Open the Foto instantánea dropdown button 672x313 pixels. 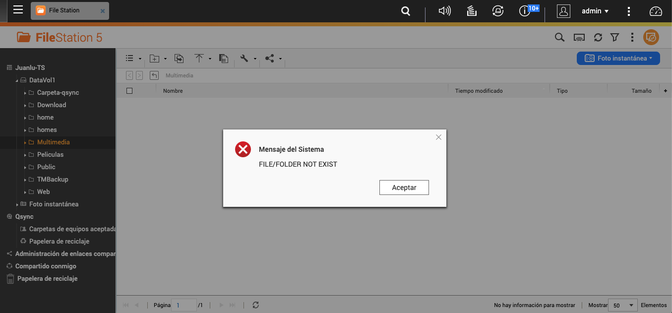(x=618, y=58)
